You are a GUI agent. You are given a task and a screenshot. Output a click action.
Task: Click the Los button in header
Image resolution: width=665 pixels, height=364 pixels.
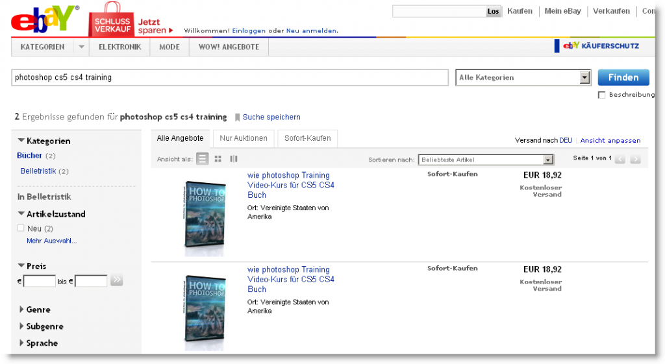(494, 12)
